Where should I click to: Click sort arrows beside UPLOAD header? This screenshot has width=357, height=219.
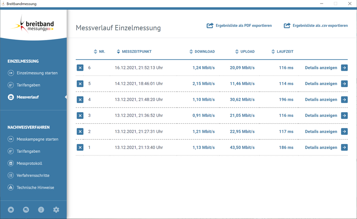click(237, 51)
